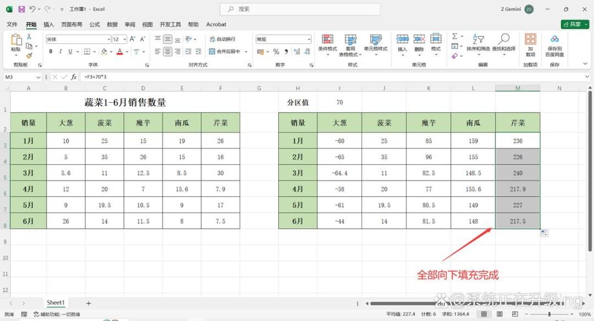Open 查找和选择 find and select

pyautogui.click(x=504, y=44)
